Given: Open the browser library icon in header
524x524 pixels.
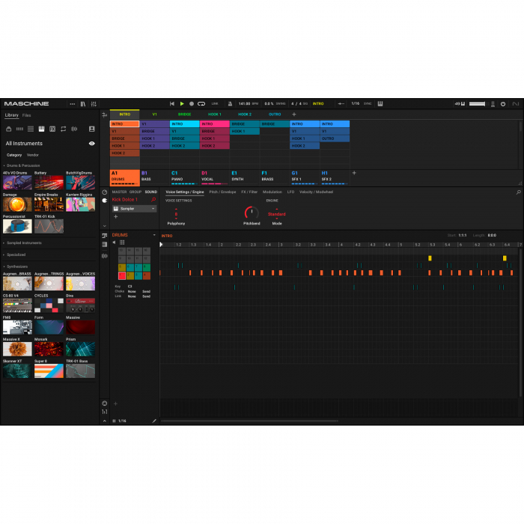Looking at the screenshot, I should click(83, 103).
